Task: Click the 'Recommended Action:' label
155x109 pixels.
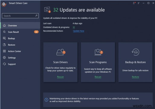Action: coord(53,31)
